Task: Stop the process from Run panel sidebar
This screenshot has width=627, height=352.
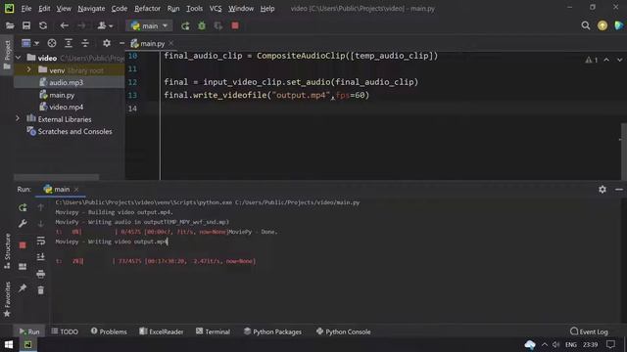Action: point(23,245)
